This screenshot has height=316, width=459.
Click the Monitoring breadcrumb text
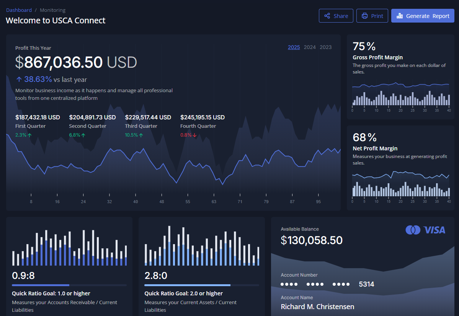pos(53,10)
